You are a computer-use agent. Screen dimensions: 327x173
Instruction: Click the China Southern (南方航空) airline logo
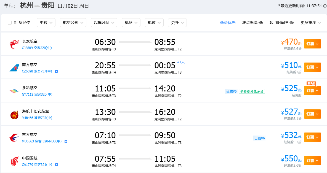(x=15, y=68)
